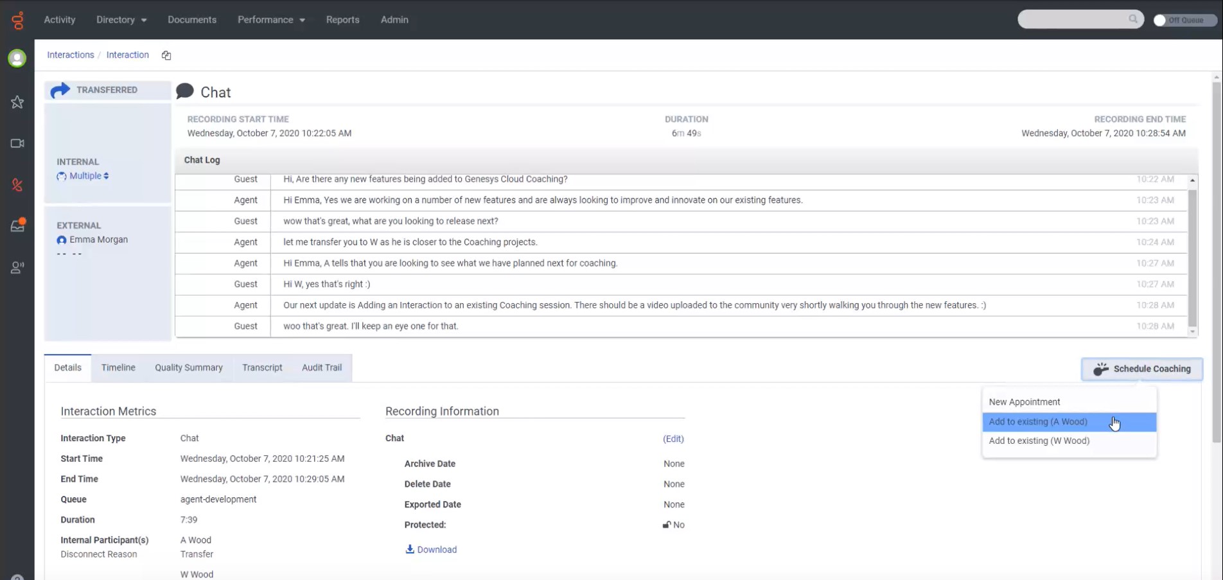Click the search magnifier in the top bar
The height and width of the screenshot is (580, 1223).
(1133, 19)
